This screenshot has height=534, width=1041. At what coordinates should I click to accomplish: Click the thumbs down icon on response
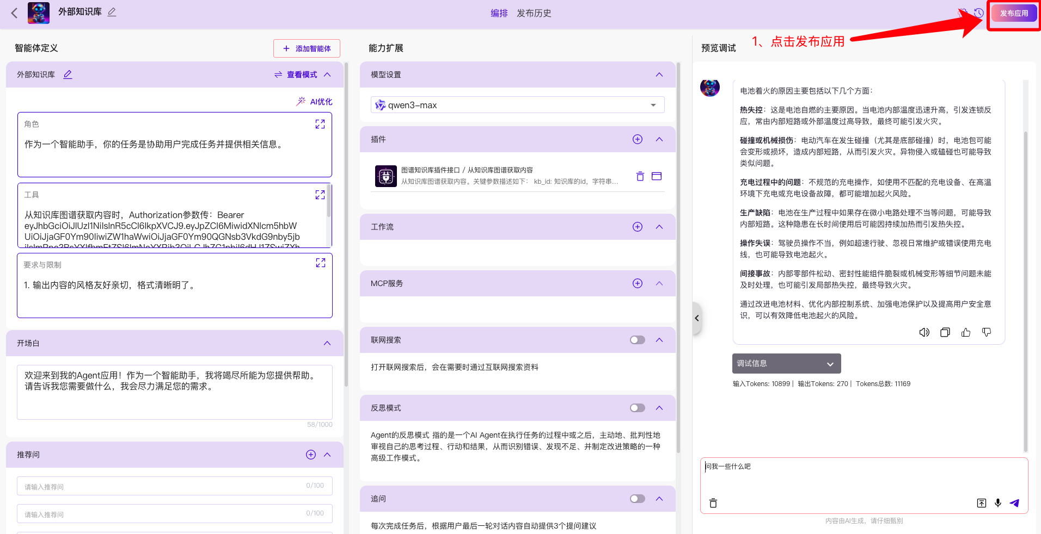click(x=986, y=332)
